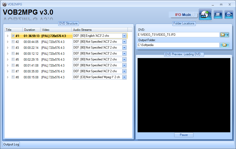
Task: Click video format cell of title #7
Action: pos(53,71)
